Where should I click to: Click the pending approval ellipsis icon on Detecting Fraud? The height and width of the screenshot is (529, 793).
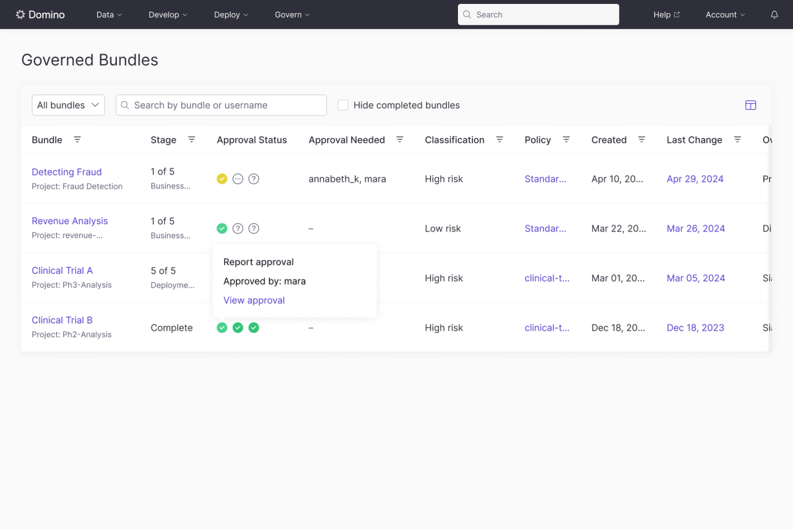pos(238,179)
